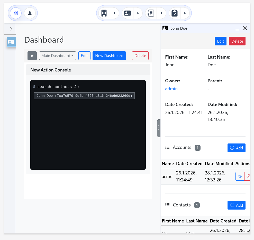Open the Accounts building icon
Viewport: 254px width, 240px height.
104,13
